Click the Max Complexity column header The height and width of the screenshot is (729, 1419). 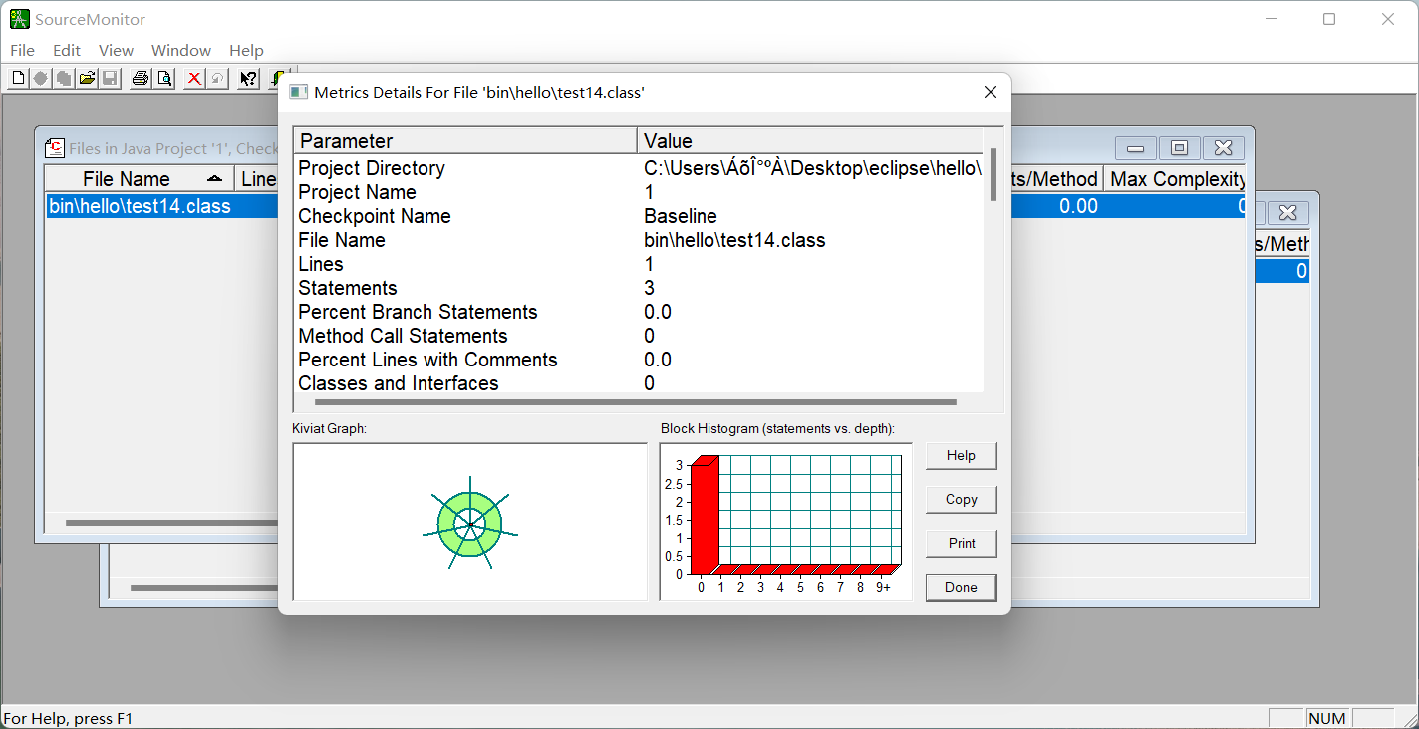click(1176, 179)
